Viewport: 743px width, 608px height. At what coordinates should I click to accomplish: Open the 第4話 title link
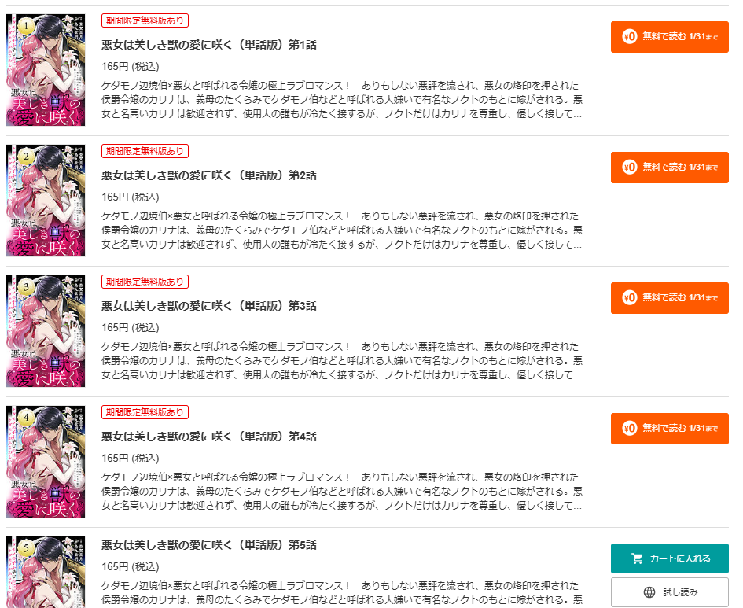pos(209,437)
